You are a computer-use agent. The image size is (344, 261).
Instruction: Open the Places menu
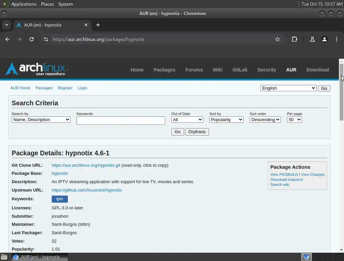tap(47, 4)
